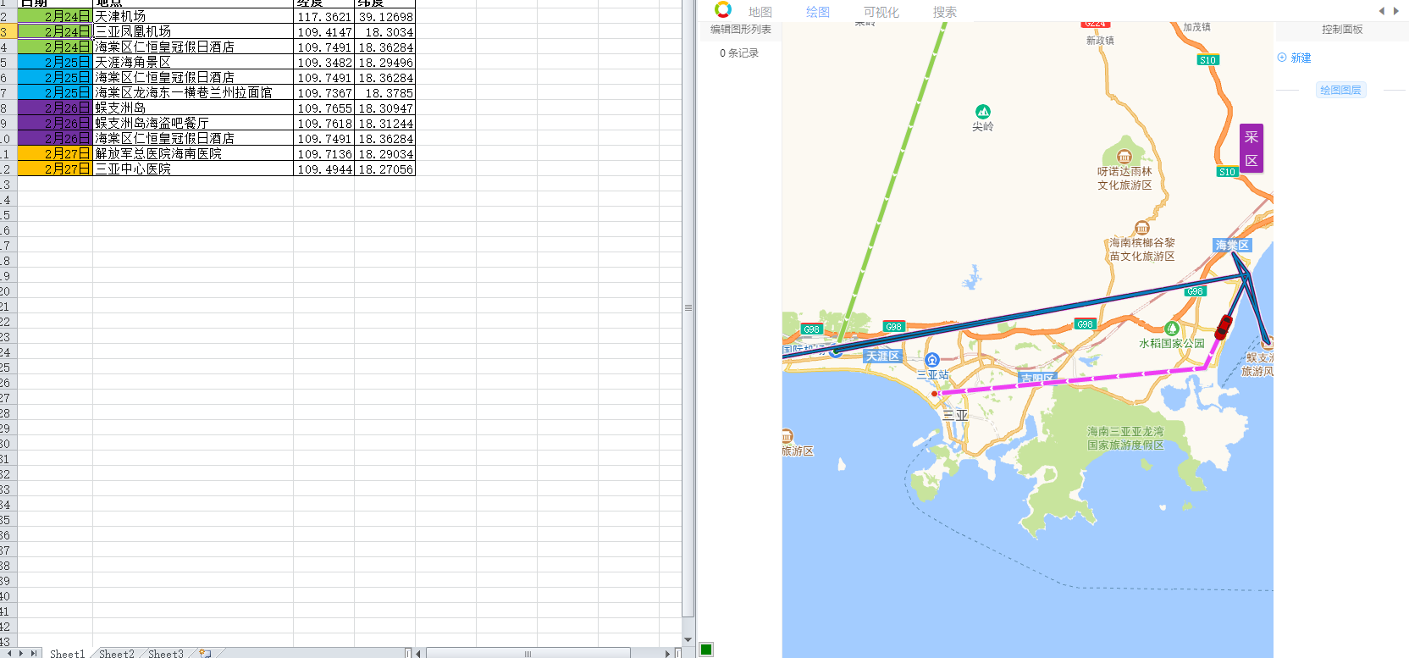Click the insert new worksheet icon

point(205,653)
